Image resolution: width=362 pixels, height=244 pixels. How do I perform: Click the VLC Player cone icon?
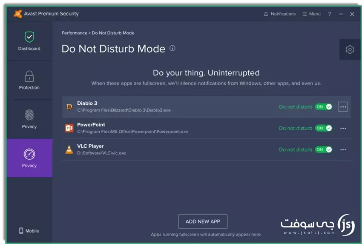point(69,149)
